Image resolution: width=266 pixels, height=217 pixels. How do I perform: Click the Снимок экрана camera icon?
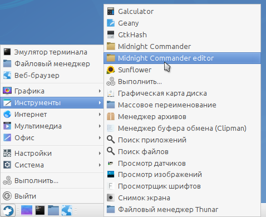click(x=111, y=198)
